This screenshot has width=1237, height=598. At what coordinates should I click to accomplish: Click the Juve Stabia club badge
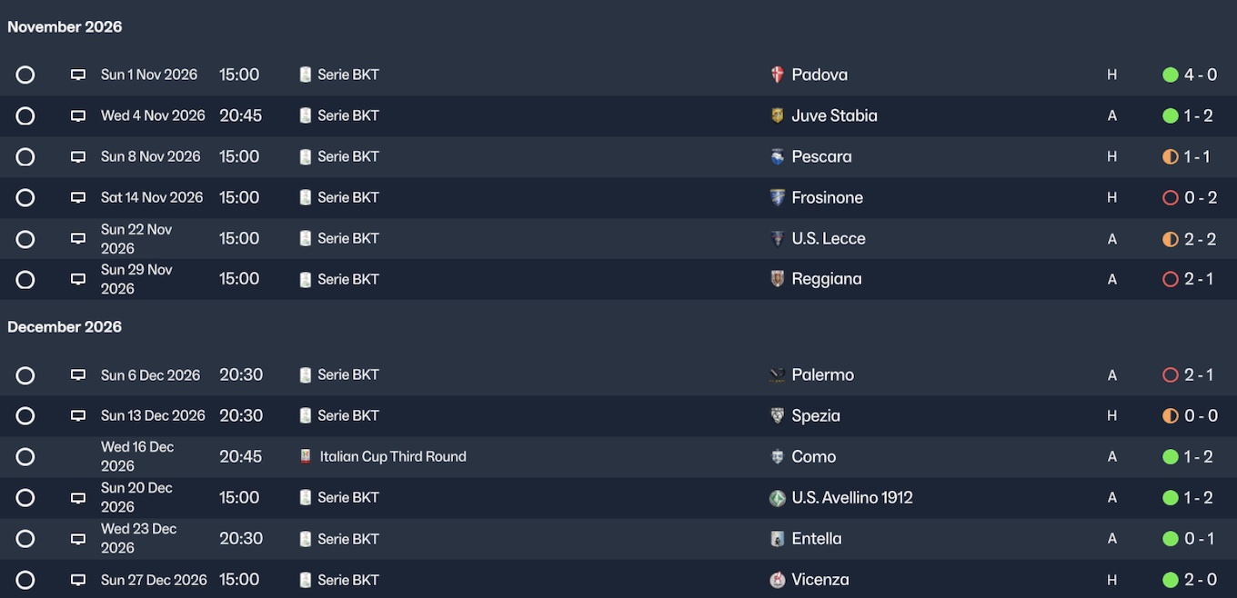tap(777, 115)
